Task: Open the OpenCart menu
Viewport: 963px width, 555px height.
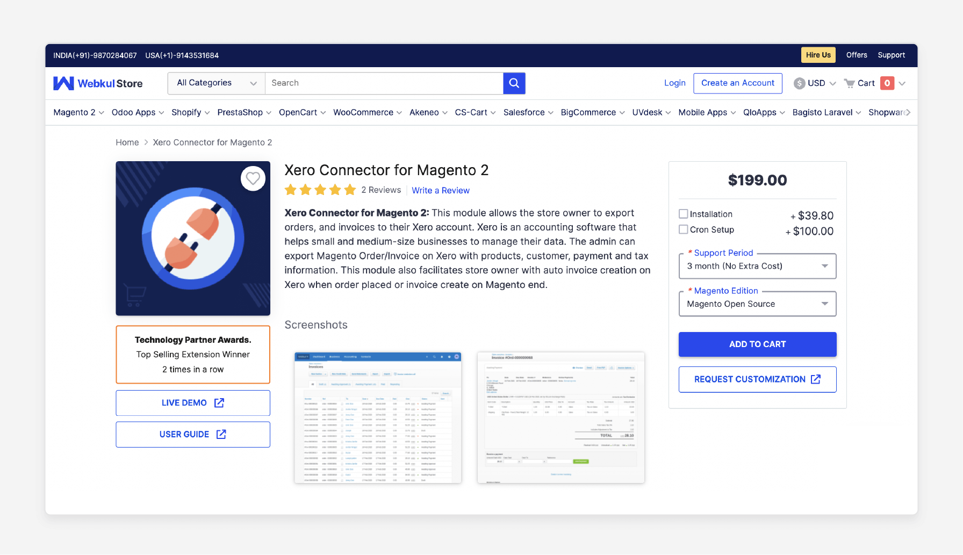Action: pos(302,112)
